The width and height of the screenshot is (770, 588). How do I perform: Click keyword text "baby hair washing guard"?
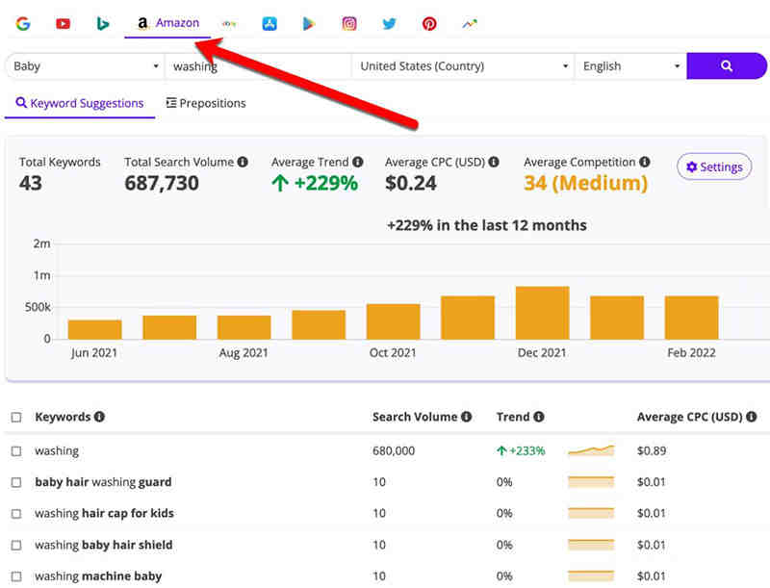103,482
